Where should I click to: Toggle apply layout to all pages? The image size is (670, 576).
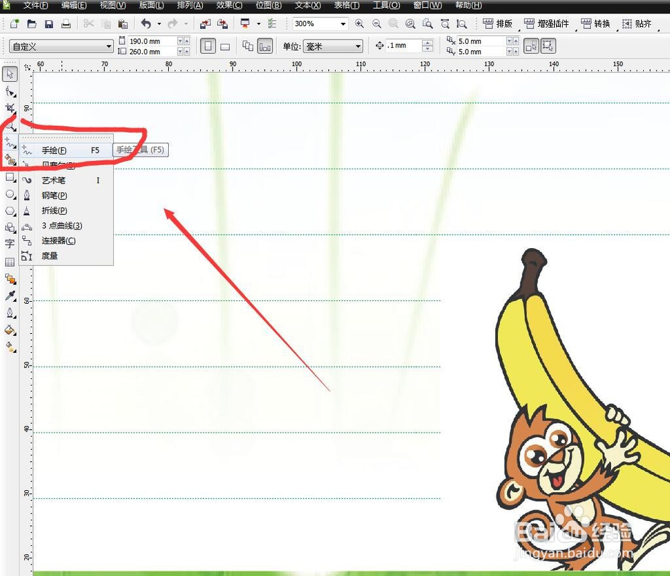(247, 46)
